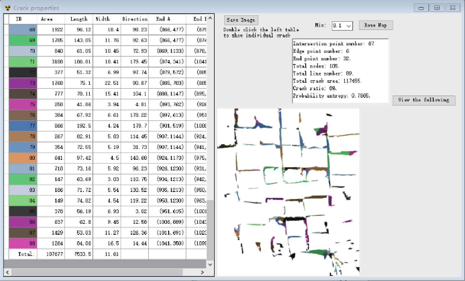Click the Crack properties title icon
The image size is (465, 281).
8,8
